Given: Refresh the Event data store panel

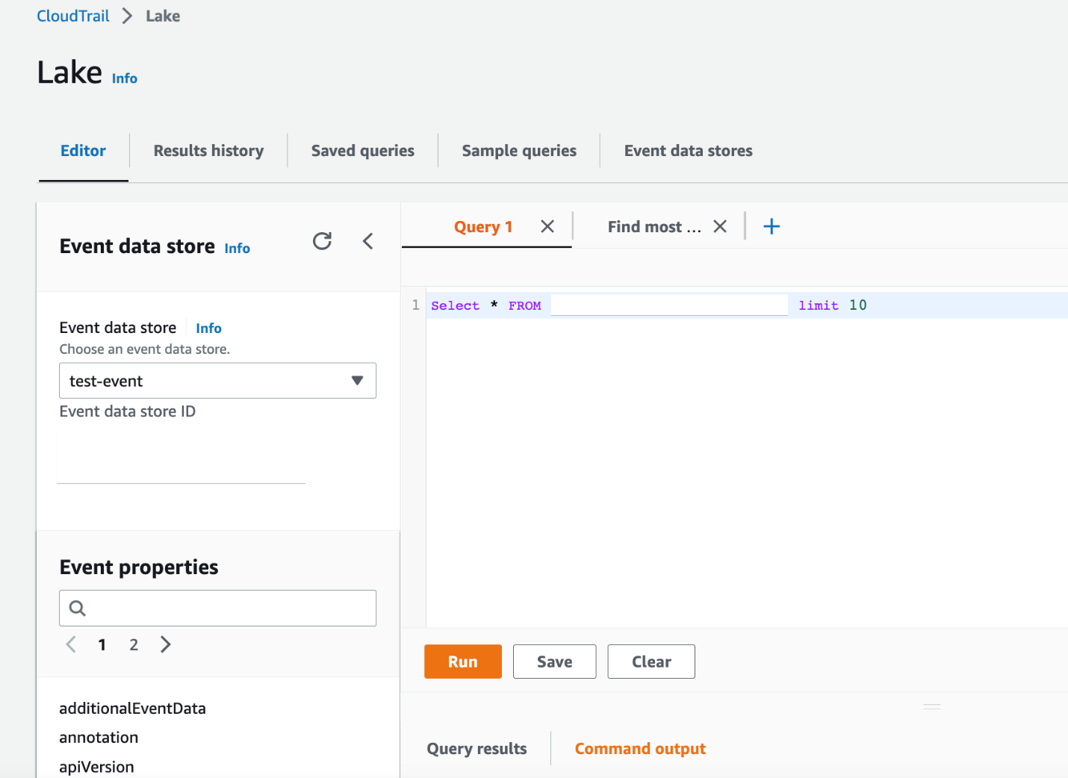Looking at the screenshot, I should tap(322, 241).
